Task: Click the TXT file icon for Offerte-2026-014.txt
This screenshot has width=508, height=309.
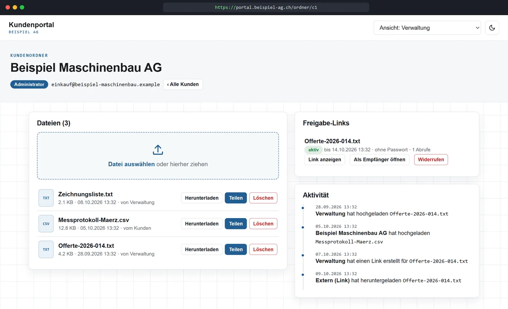Action: [46, 250]
